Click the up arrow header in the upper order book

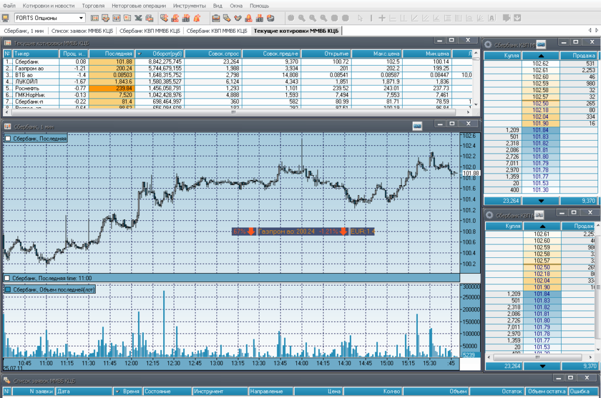541,56
